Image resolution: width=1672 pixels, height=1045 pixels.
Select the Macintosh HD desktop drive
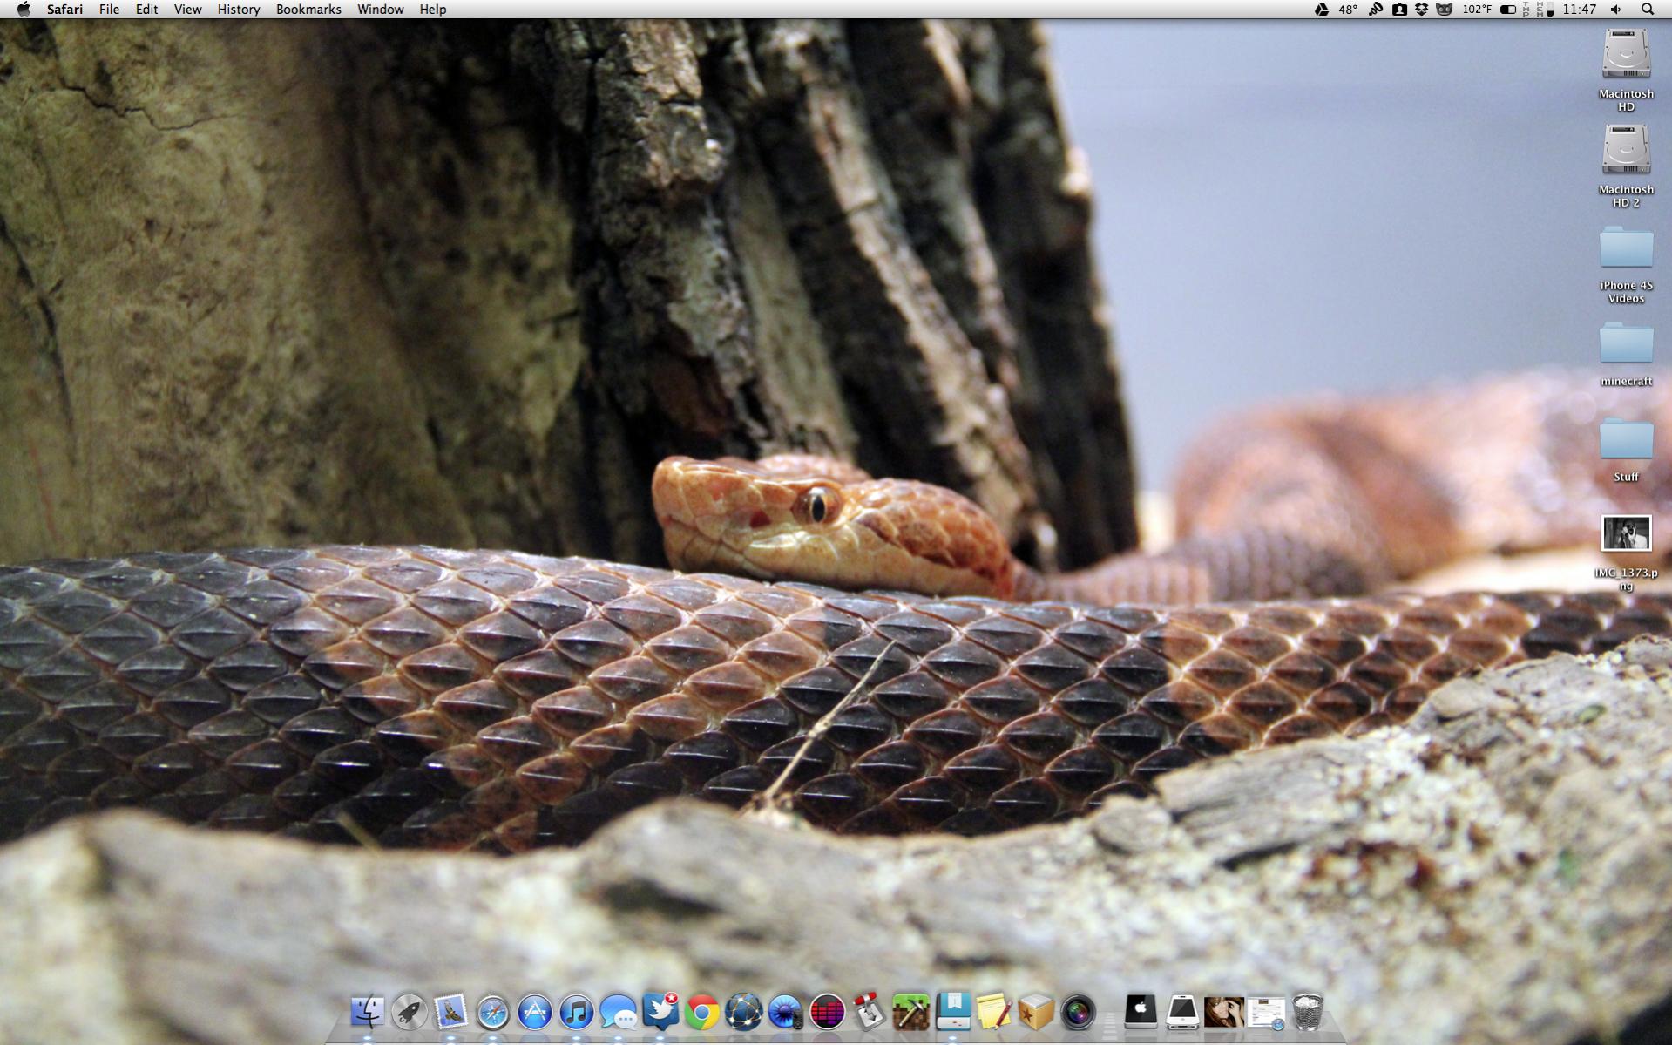pos(1626,70)
